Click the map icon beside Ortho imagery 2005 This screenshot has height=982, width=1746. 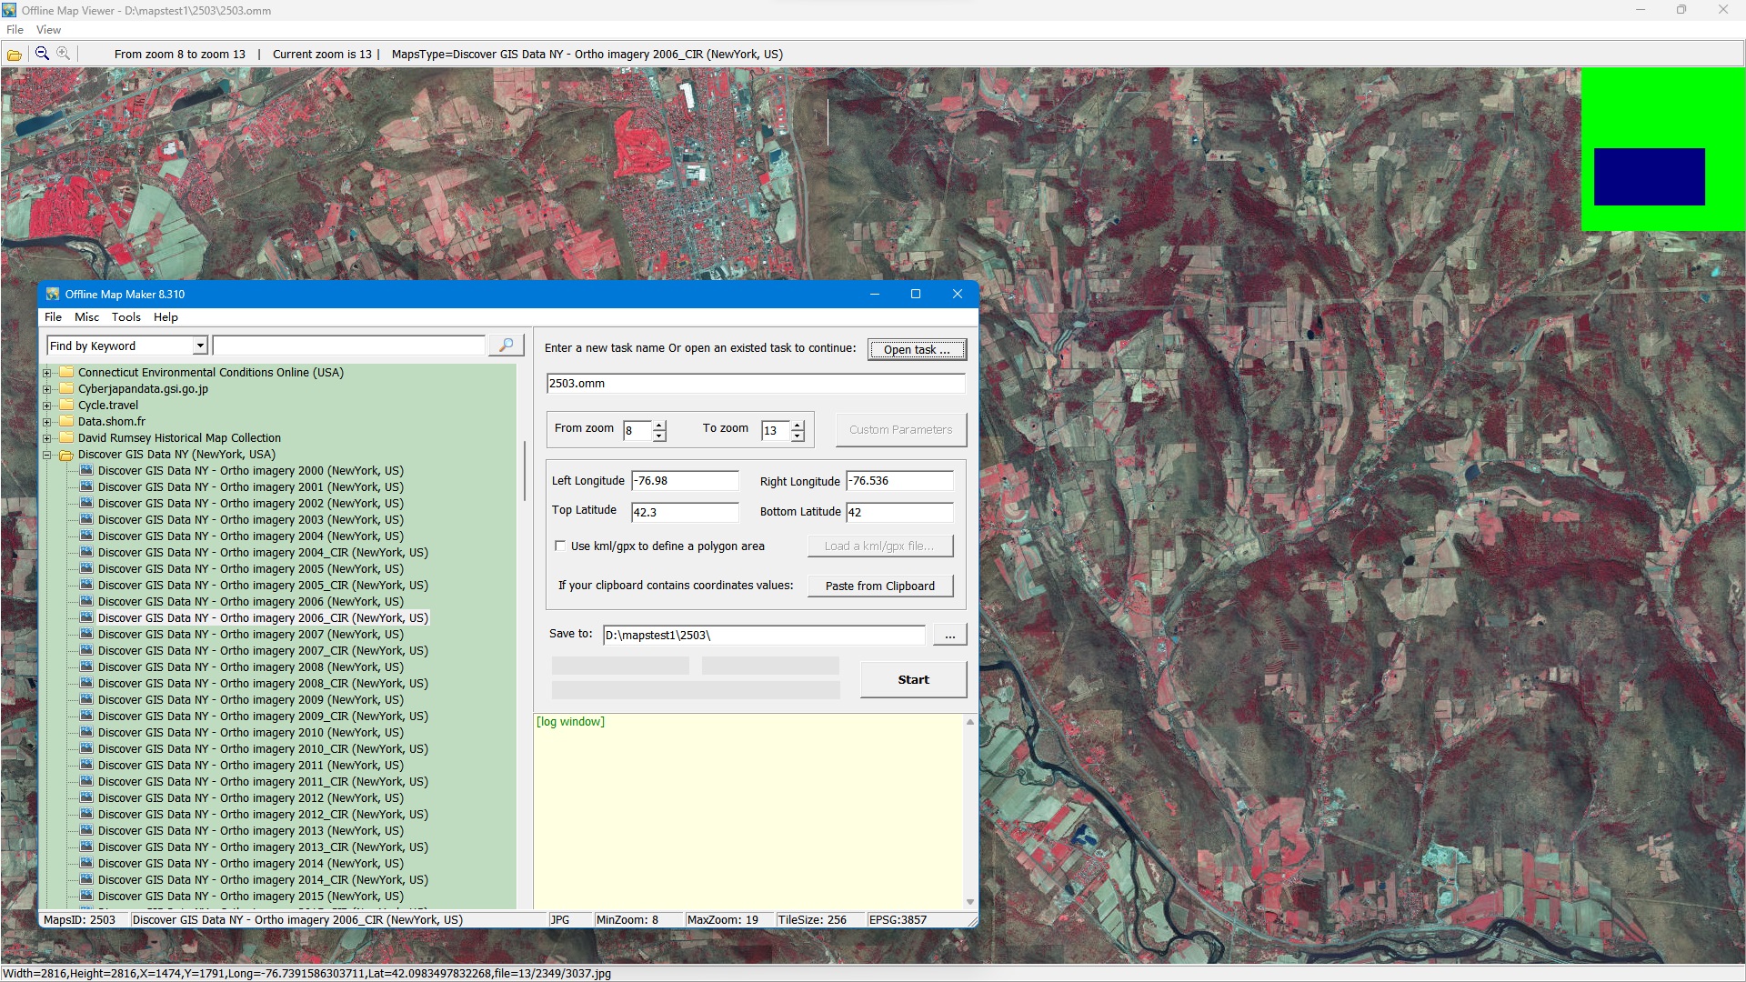[x=86, y=568]
